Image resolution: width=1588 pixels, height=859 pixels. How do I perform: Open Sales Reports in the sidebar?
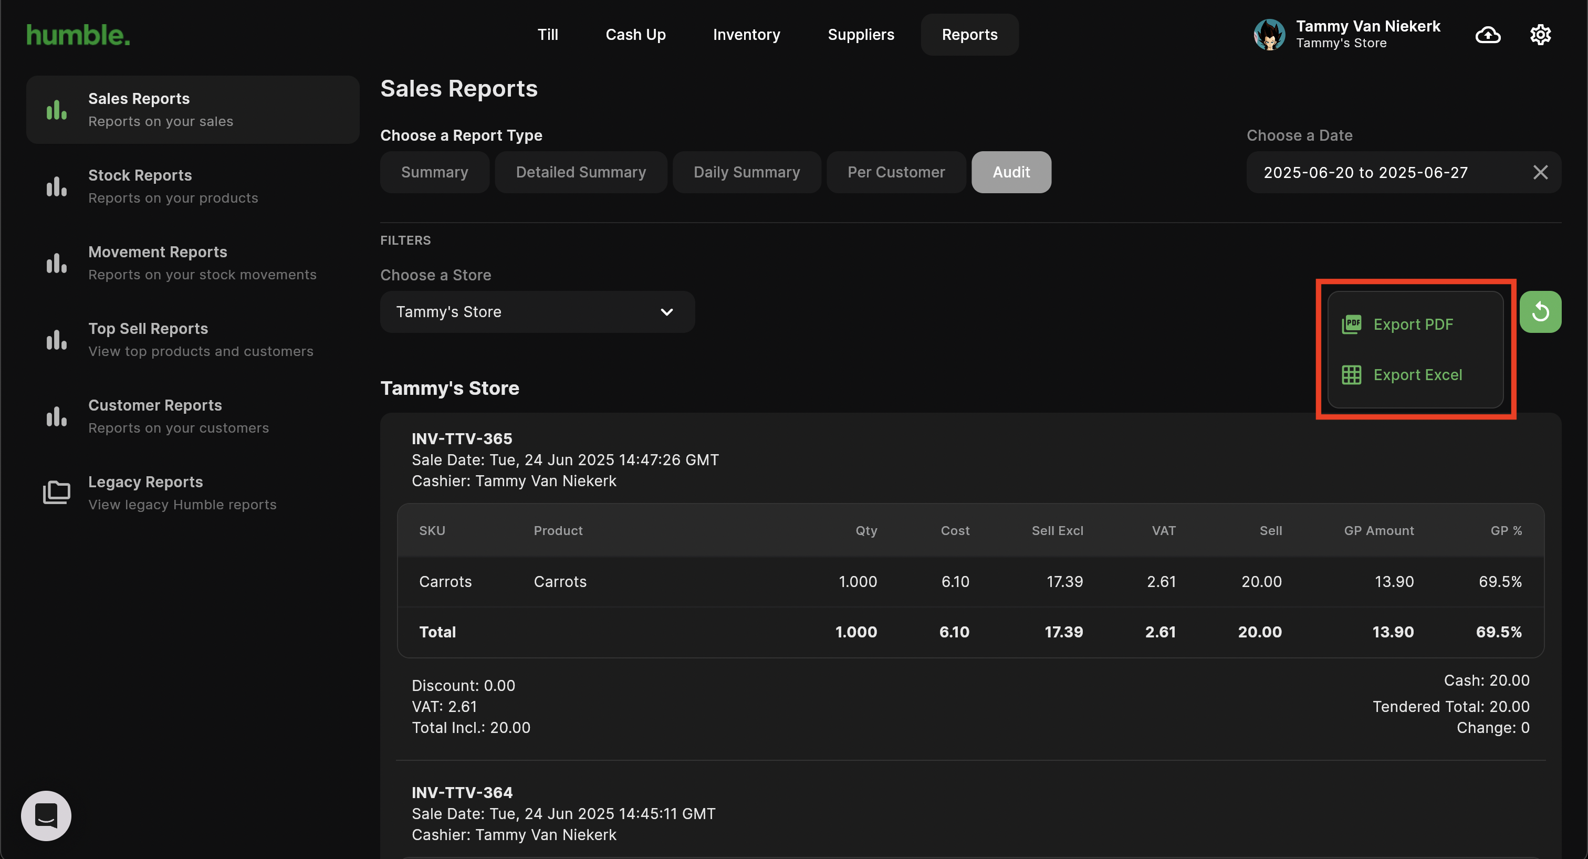pos(192,110)
